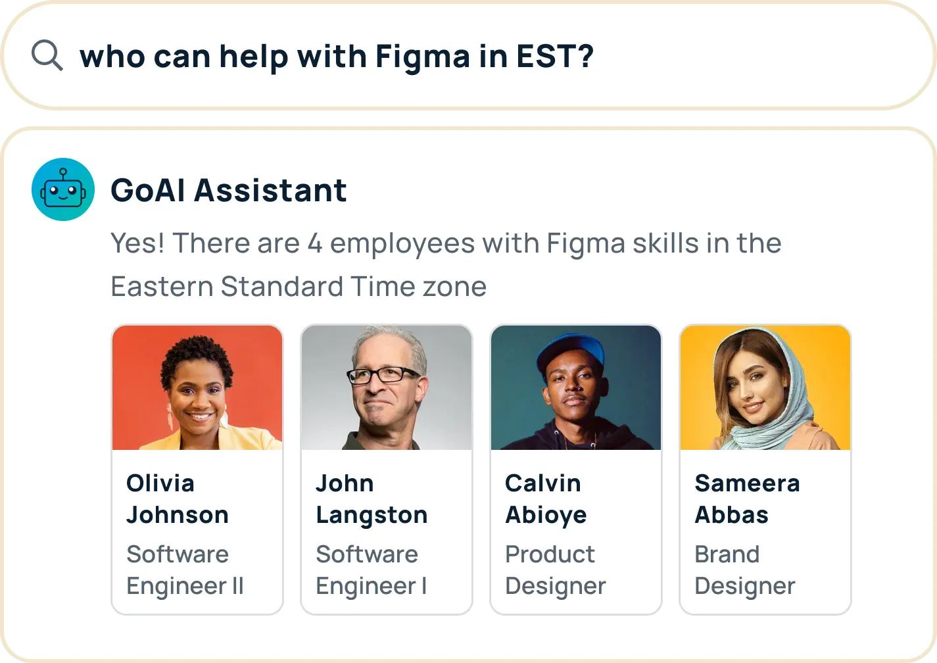Open Calvin Abioye's profile photo
This screenshot has width=937, height=663.
coord(576,387)
